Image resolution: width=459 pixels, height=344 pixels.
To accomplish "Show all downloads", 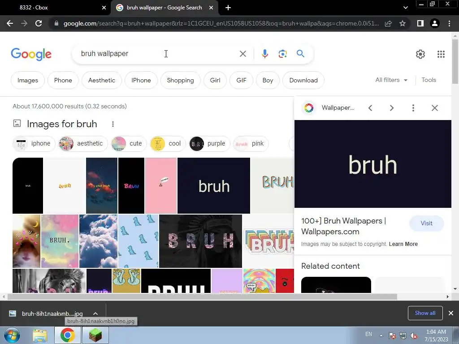I will coord(425,313).
